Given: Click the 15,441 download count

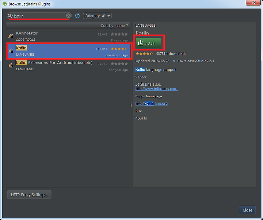Looking at the screenshot, I should point(102,34).
